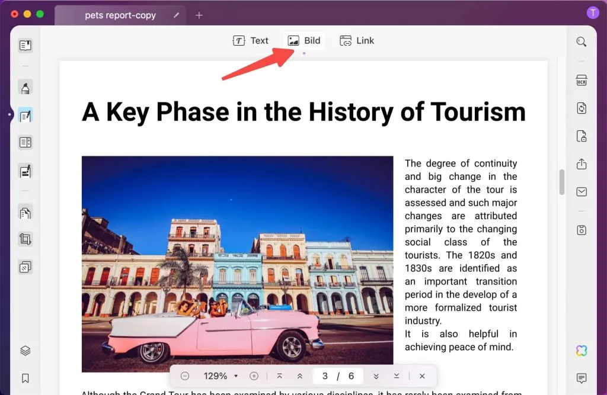
Task: Open the Bookmarks panel icon
Action: click(25, 378)
